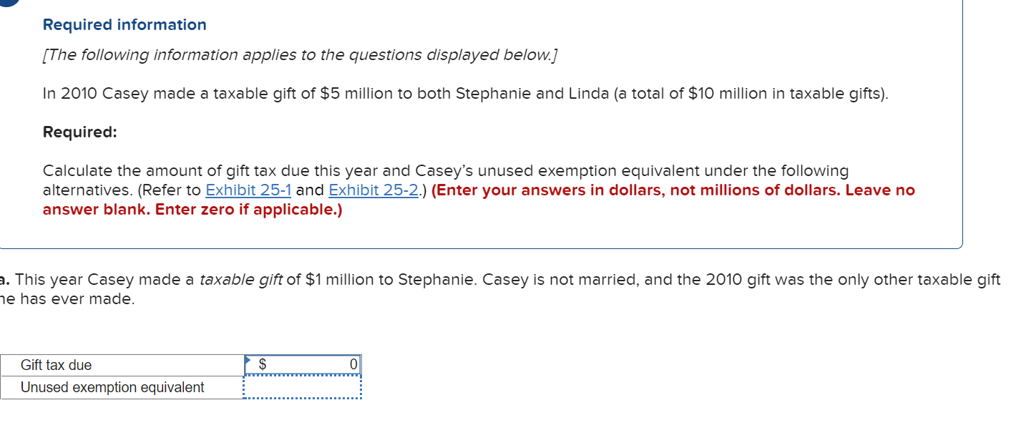Click the blue flag marker on the Gift tax due cell
This screenshot has width=1016, height=443.
(x=248, y=359)
